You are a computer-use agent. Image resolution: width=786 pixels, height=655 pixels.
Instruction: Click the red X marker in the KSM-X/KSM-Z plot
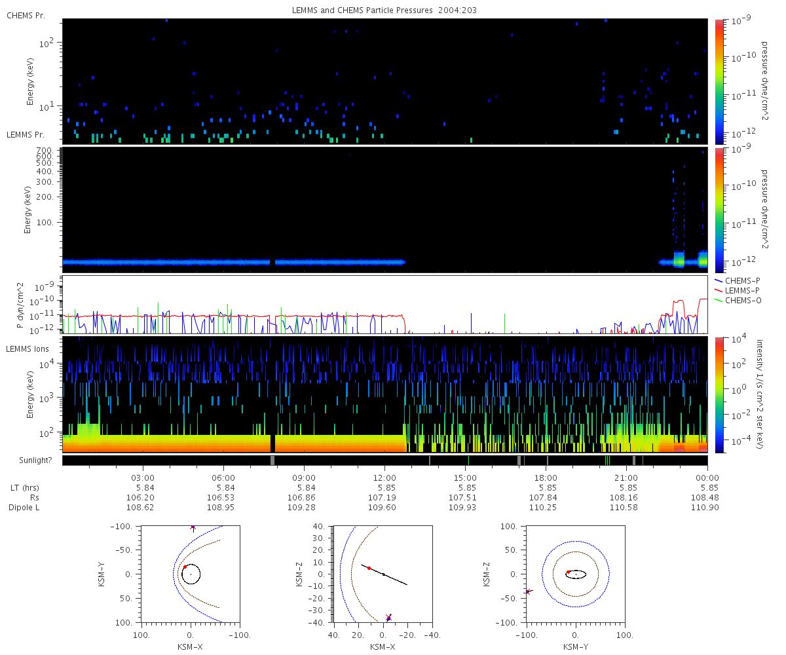(x=389, y=617)
